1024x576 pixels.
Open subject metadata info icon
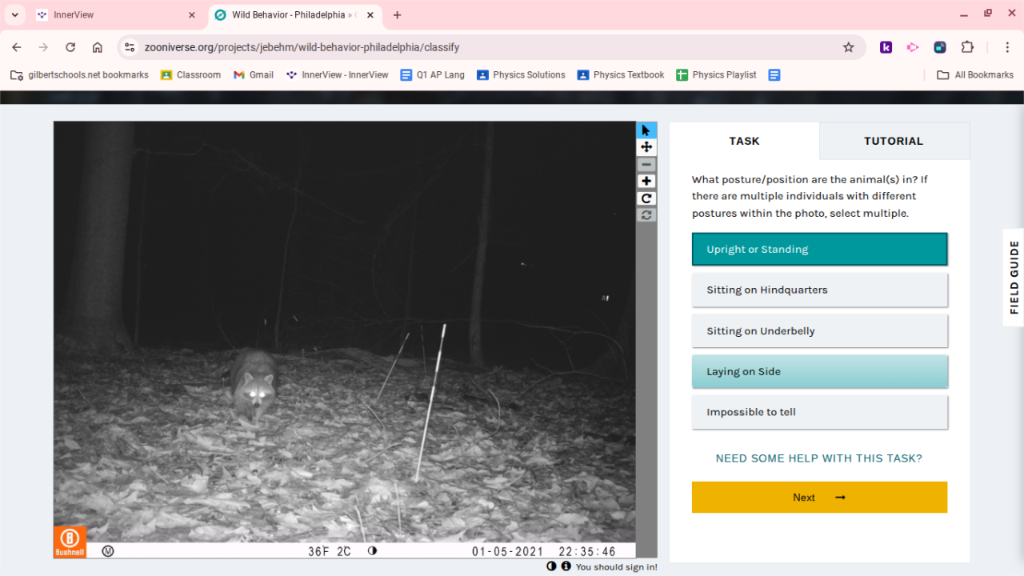pos(566,566)
